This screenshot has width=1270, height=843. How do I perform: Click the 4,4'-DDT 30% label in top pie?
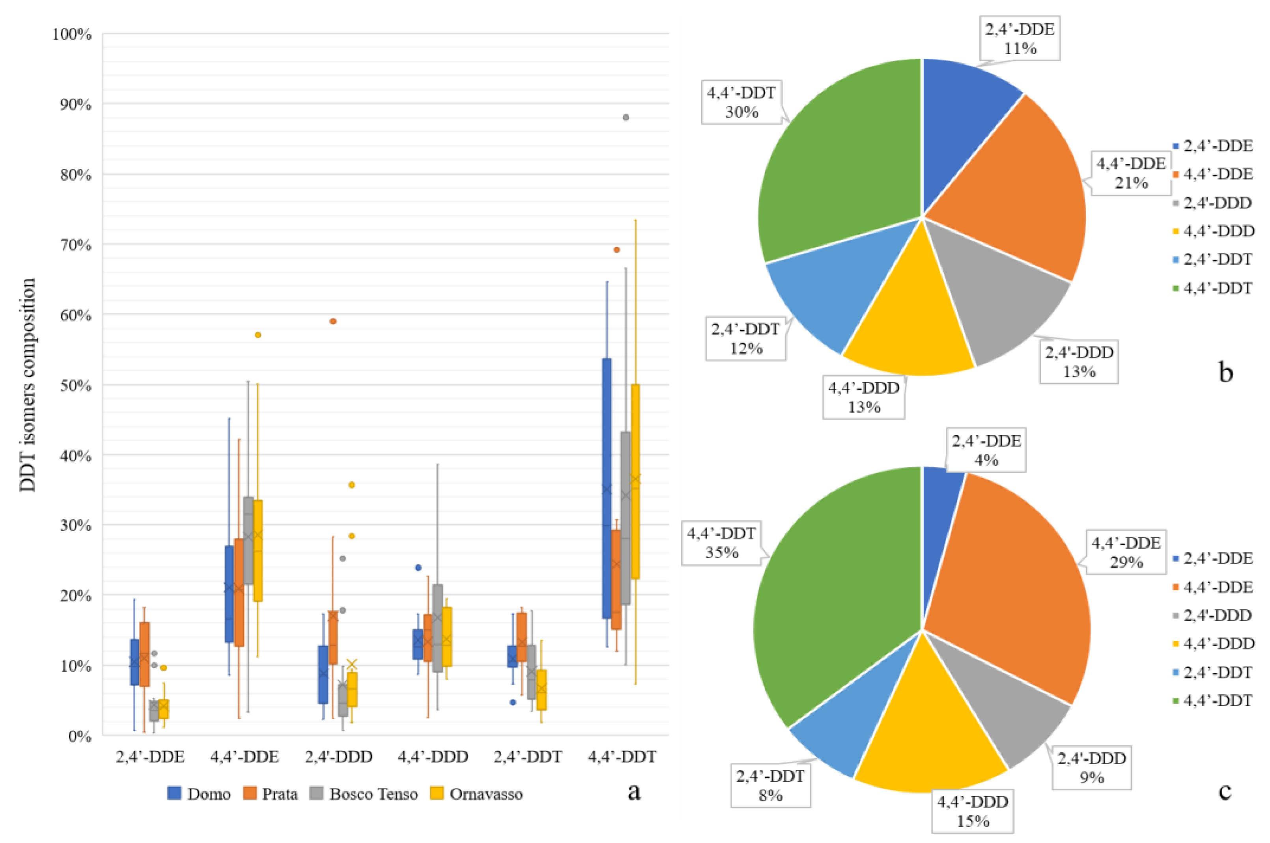[741, 103]
